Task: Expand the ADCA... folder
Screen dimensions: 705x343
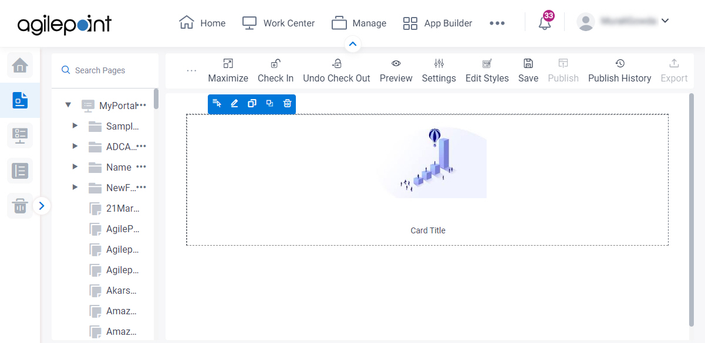Action: [75, 146]
